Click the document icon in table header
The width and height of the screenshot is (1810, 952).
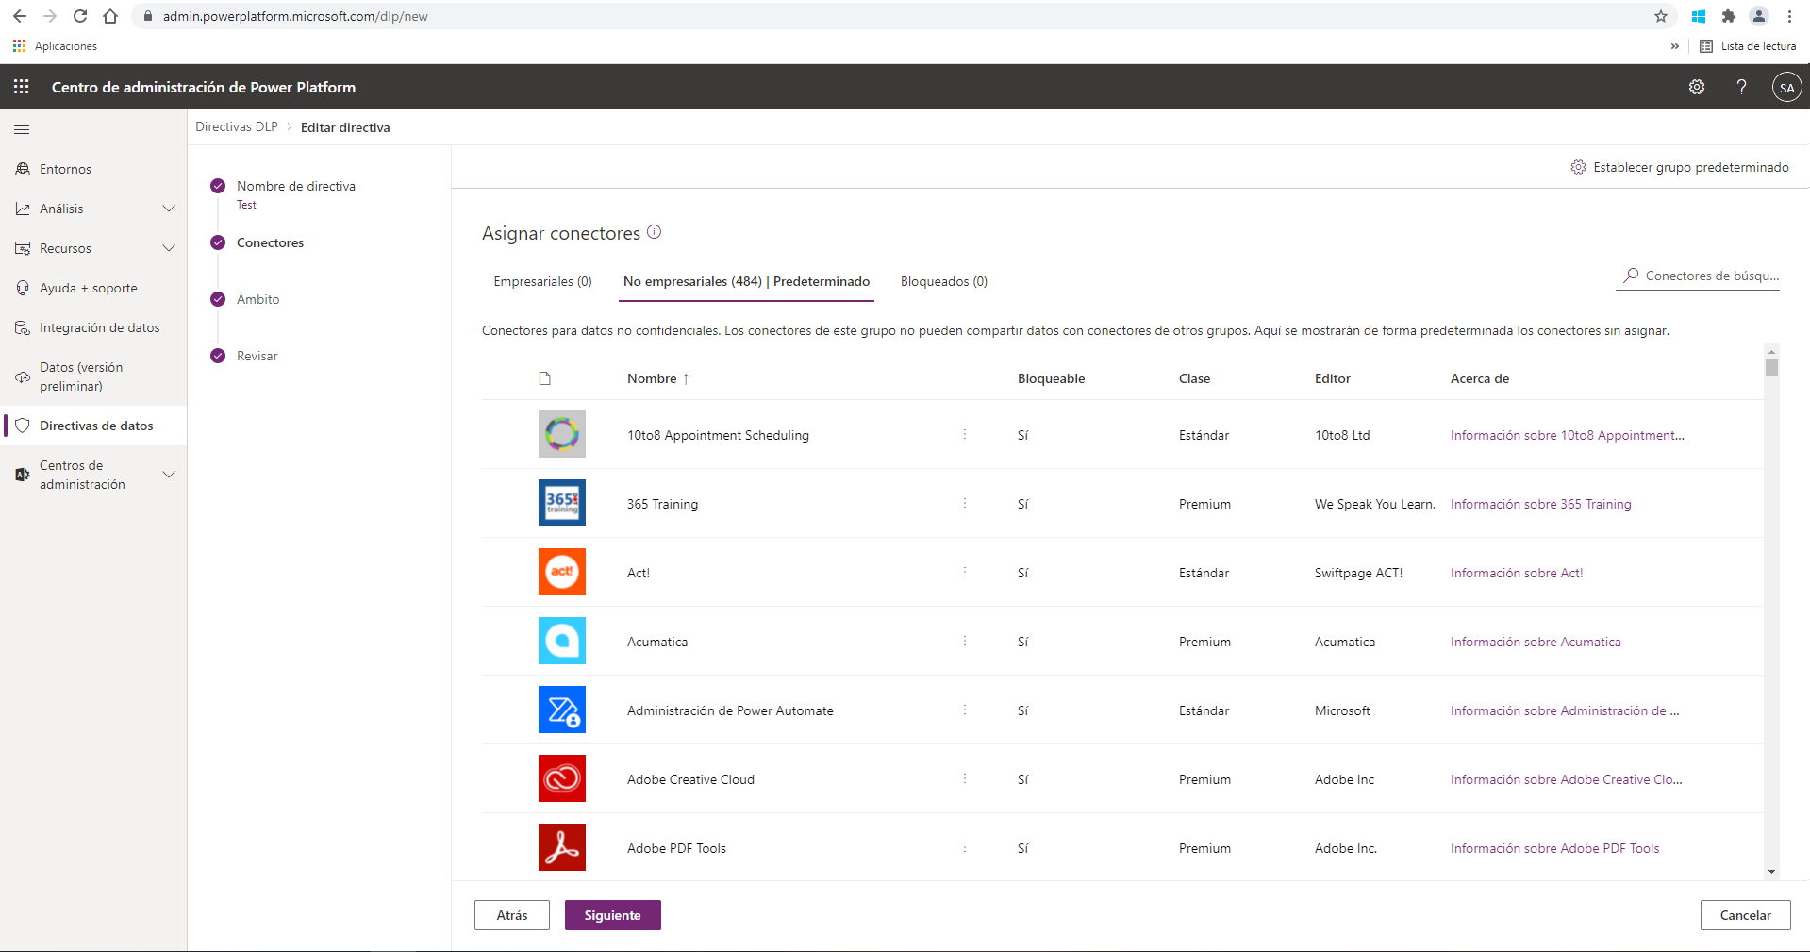545,378
